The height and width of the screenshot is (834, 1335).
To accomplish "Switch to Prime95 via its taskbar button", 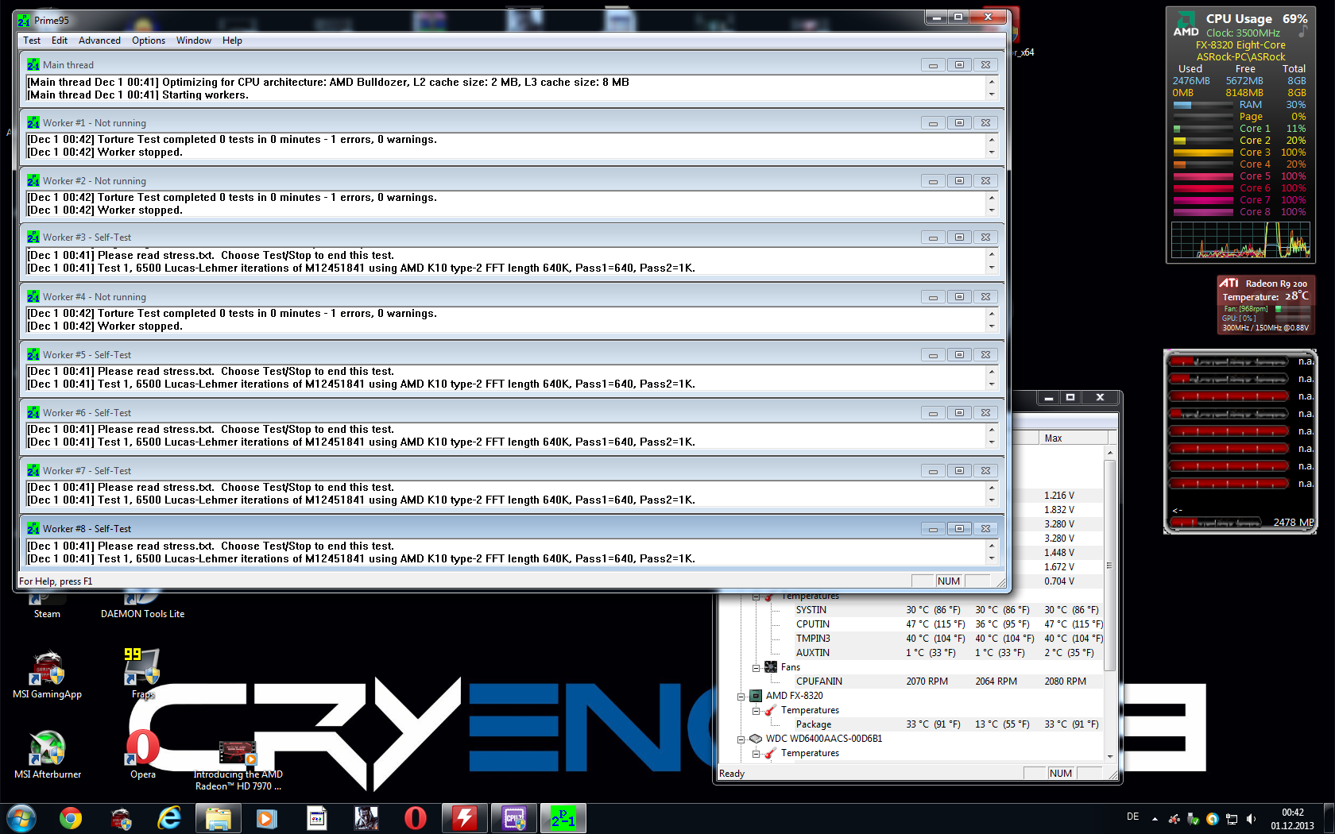I will tap(563, 818).
